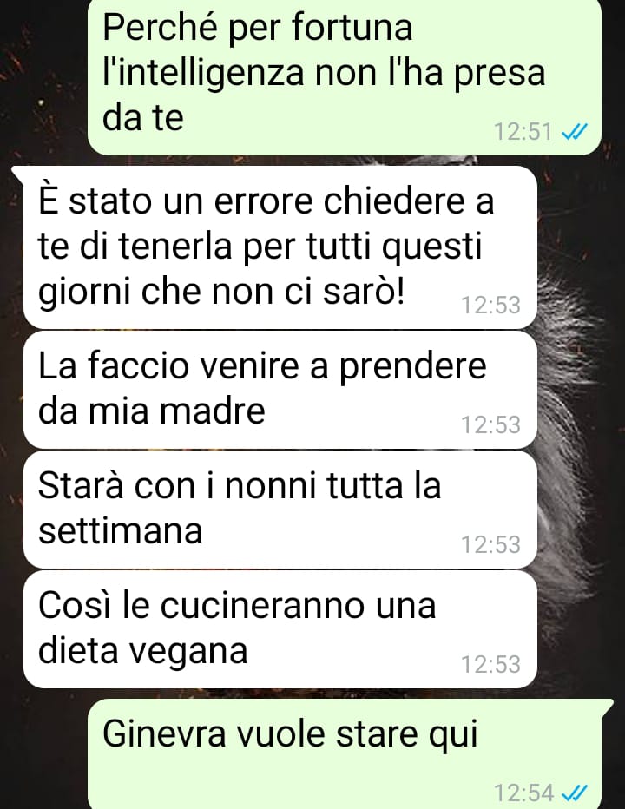625x809 pixels.
Task: Click the blue read ticks beside 12:54
Action: pos(574,792)
